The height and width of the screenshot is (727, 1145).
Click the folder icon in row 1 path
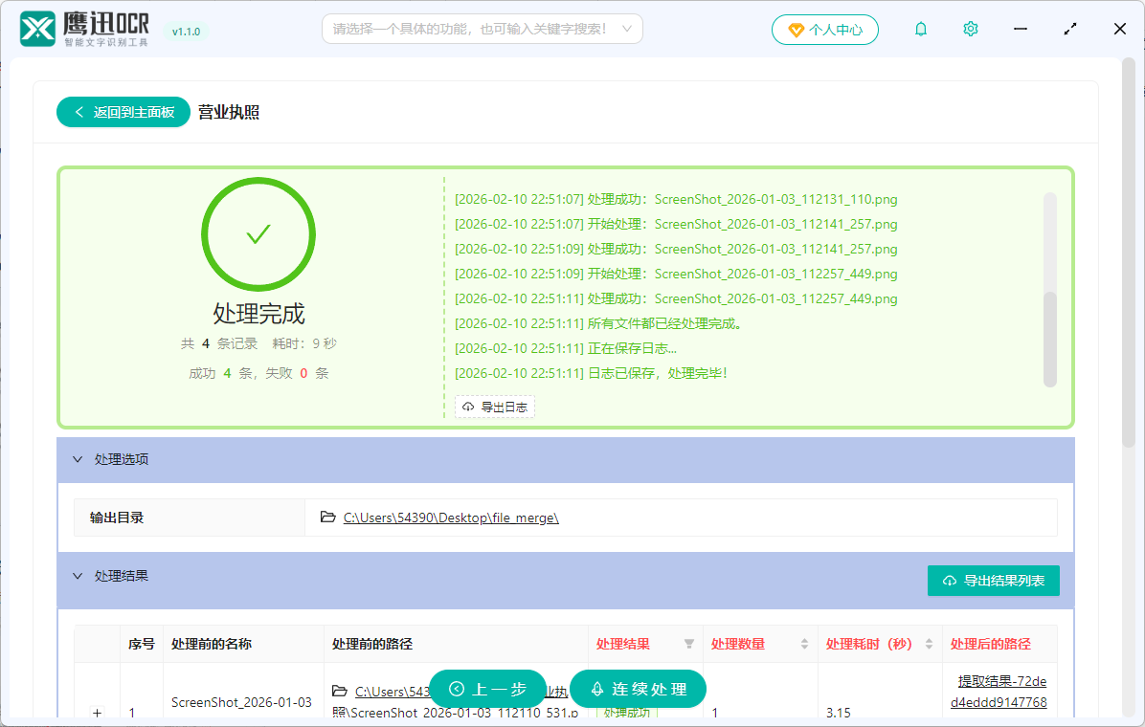click(340, 692)
